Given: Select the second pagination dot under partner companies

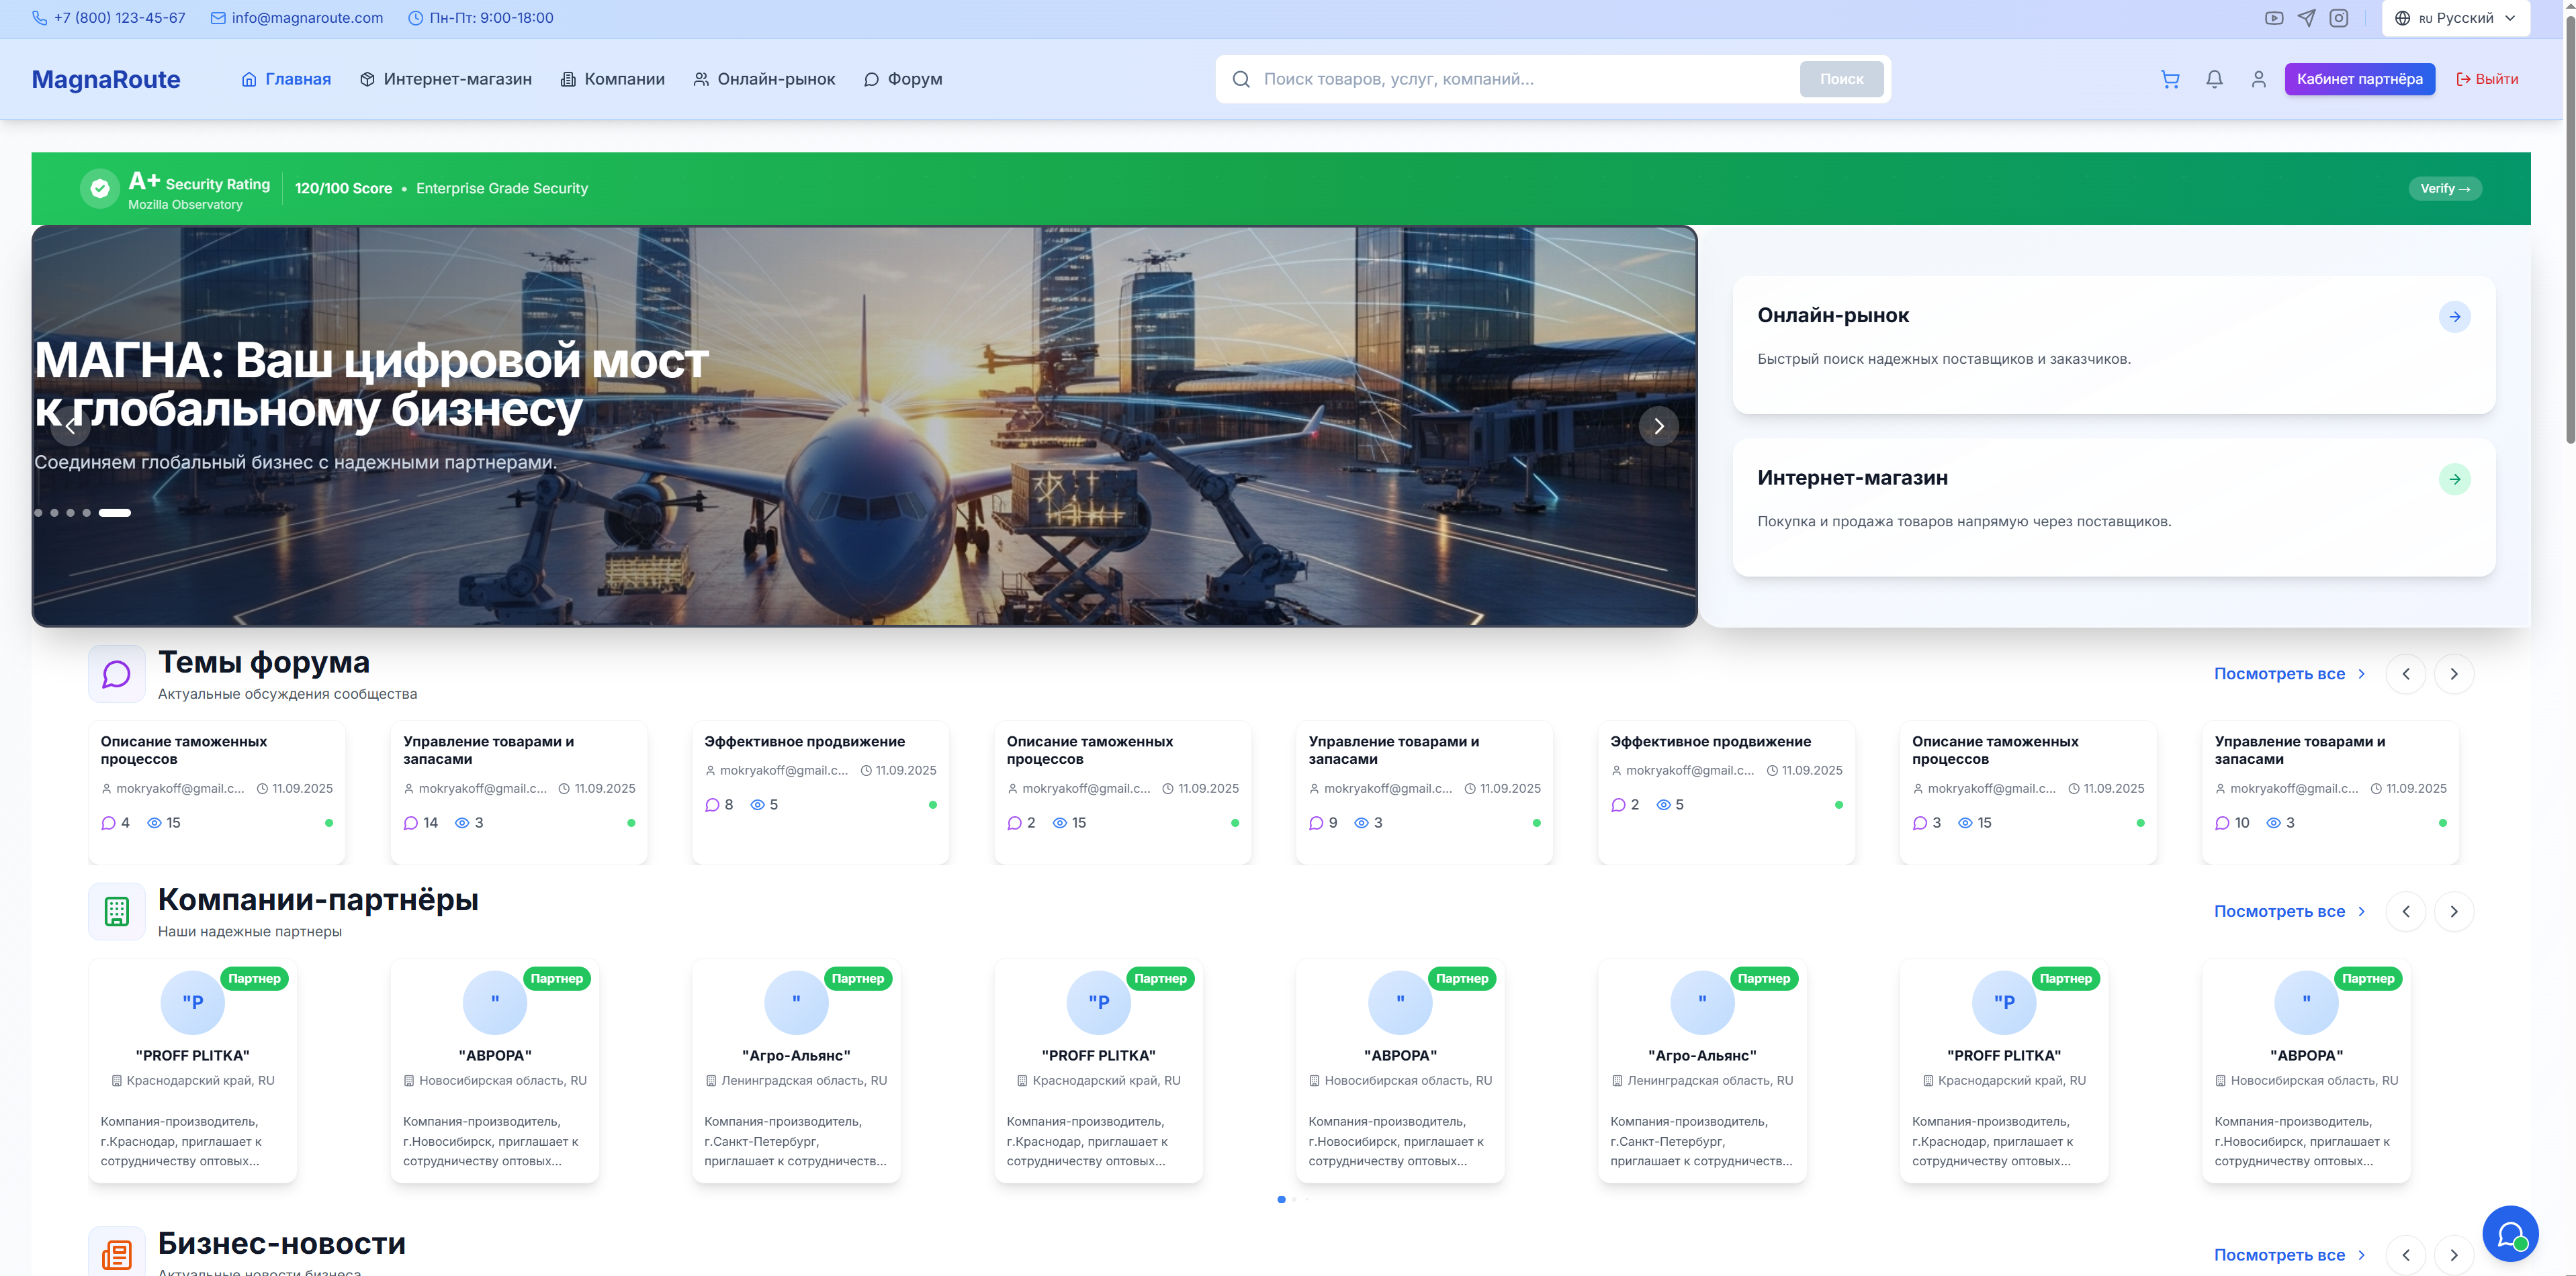Looking at the screenshot, I should tap(1294, 1199).
